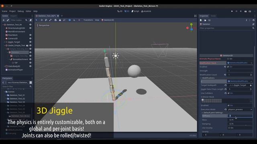
Task: Toggle the snap icon in viewport toolbar
Action: coord(74,20)
